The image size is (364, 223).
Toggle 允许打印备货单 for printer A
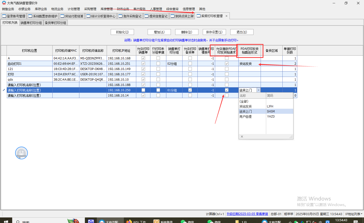coord(190,58)
